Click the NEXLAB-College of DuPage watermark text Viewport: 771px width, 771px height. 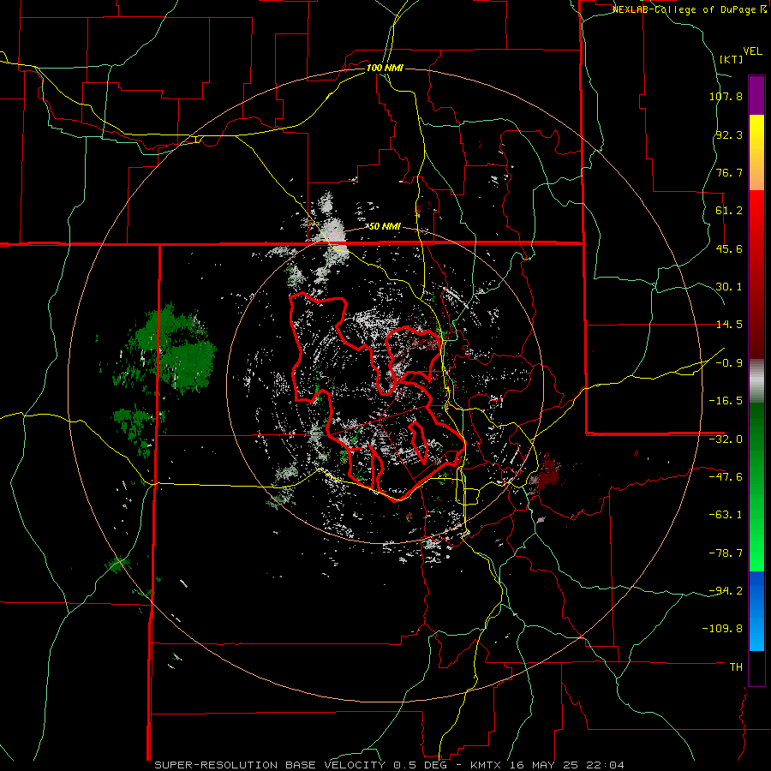point(684,9)
